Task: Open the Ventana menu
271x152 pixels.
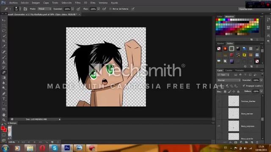Action: tap(103, 3)
